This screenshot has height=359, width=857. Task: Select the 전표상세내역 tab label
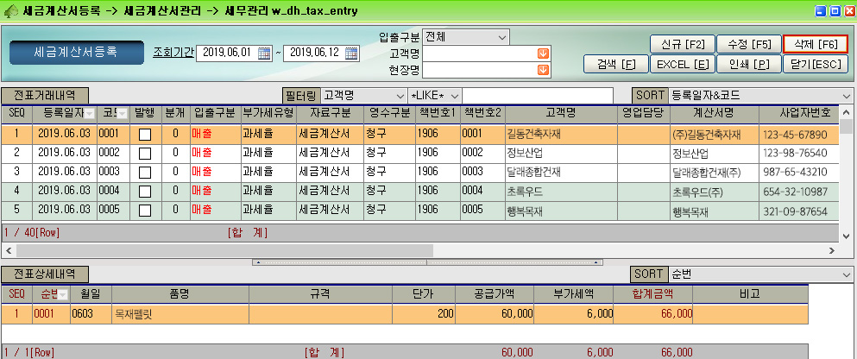click(45, 274)
